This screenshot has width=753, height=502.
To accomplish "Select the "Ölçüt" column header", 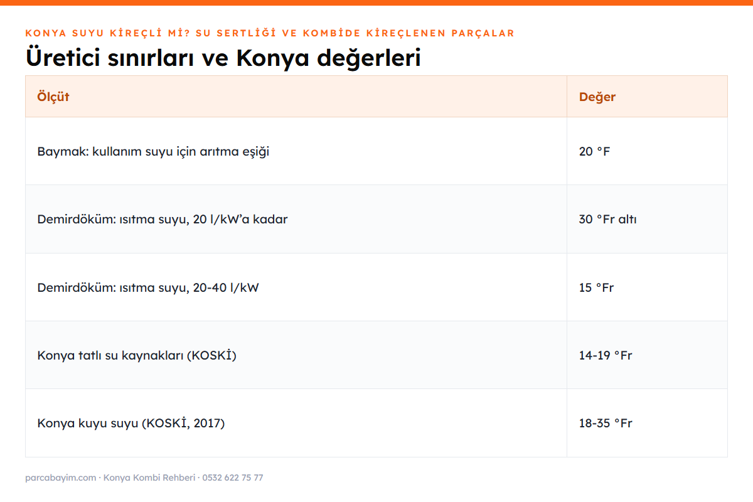I will 296,97.
